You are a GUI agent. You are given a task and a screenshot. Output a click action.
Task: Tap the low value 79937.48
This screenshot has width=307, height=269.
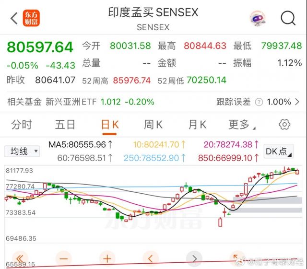point(282,46)
